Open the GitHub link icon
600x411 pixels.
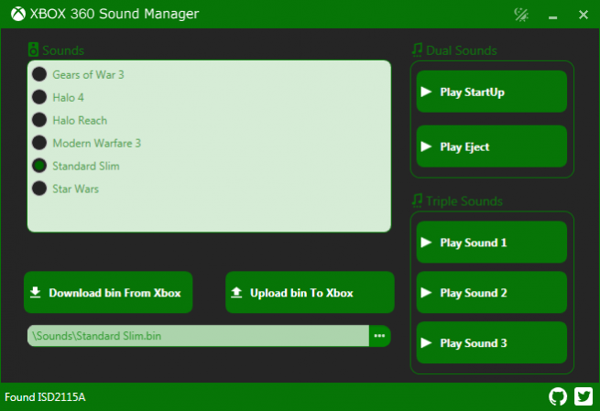click(x=557, y=396)
